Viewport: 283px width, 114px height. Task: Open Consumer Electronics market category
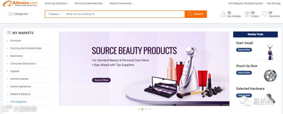pos(23,64)
